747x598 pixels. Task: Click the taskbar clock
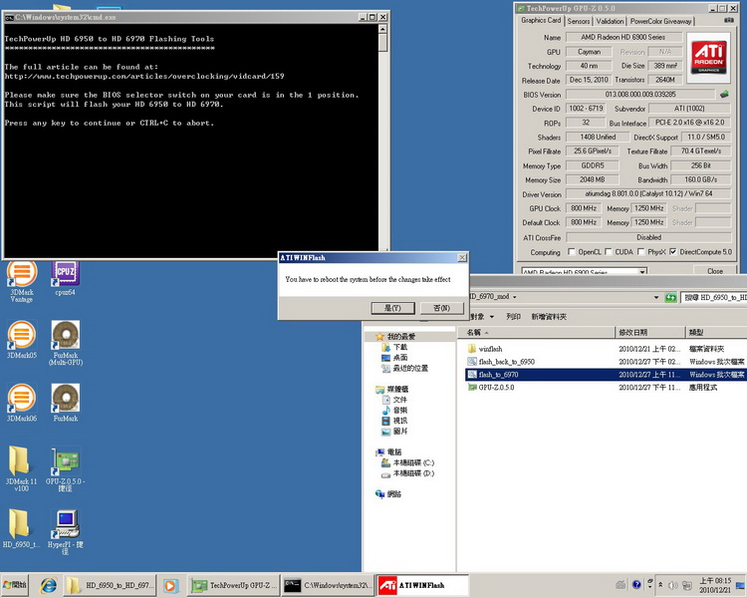pos(714,585)
